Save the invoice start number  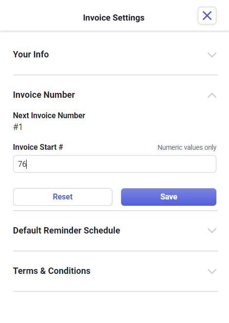(169, 197)
